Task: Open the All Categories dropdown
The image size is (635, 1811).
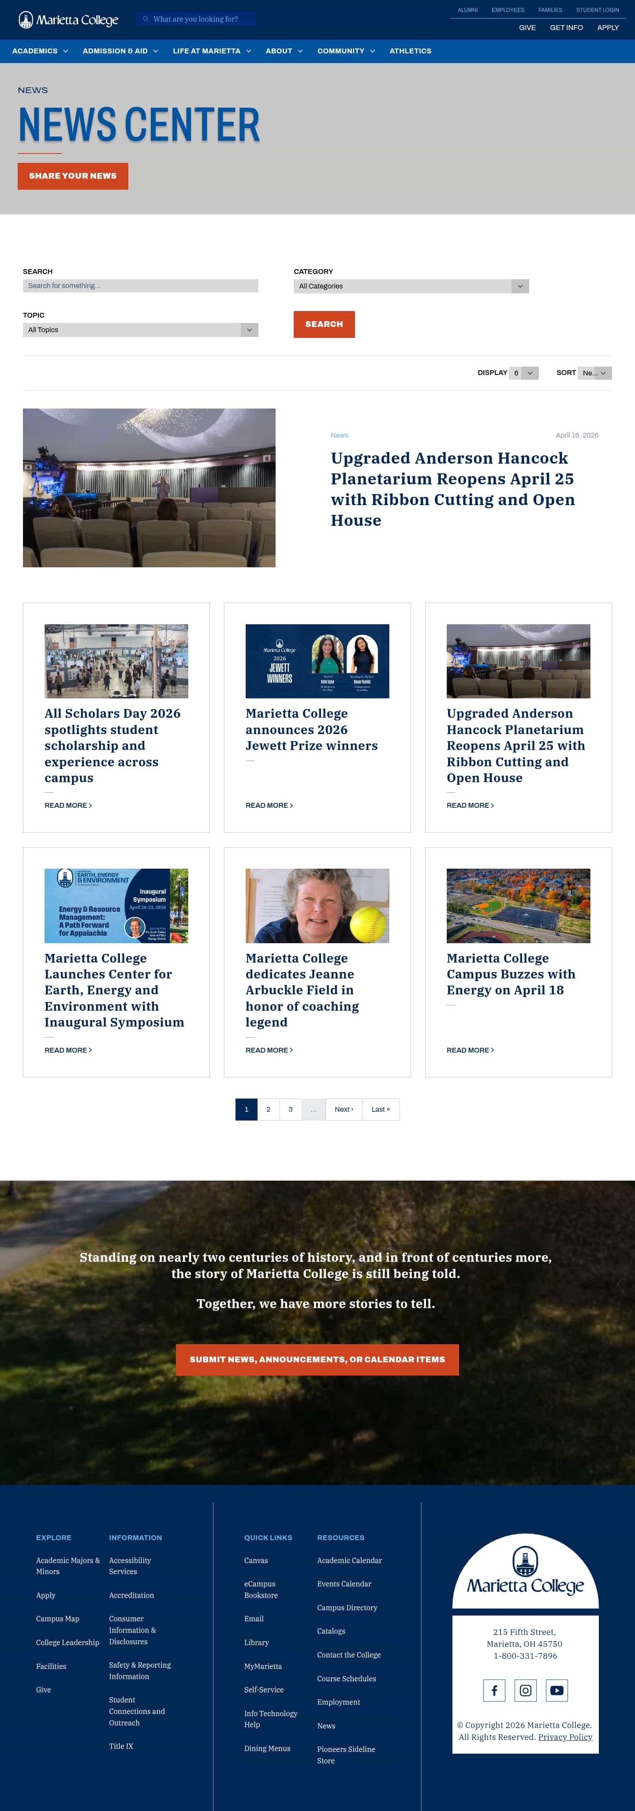Action: (x=411, y=286)
